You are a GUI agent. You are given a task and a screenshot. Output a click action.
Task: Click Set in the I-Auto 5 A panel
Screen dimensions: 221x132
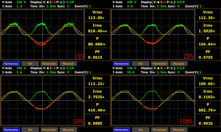[x=30, y=130]
